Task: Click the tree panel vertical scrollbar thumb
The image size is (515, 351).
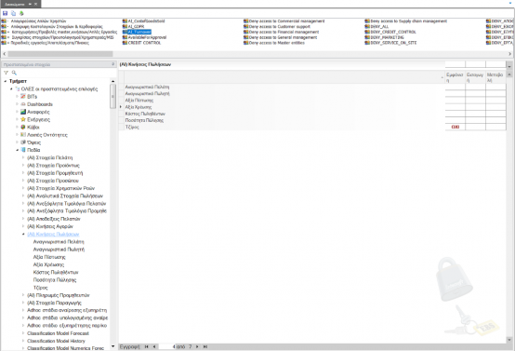Action: click(x=112, y=97)
